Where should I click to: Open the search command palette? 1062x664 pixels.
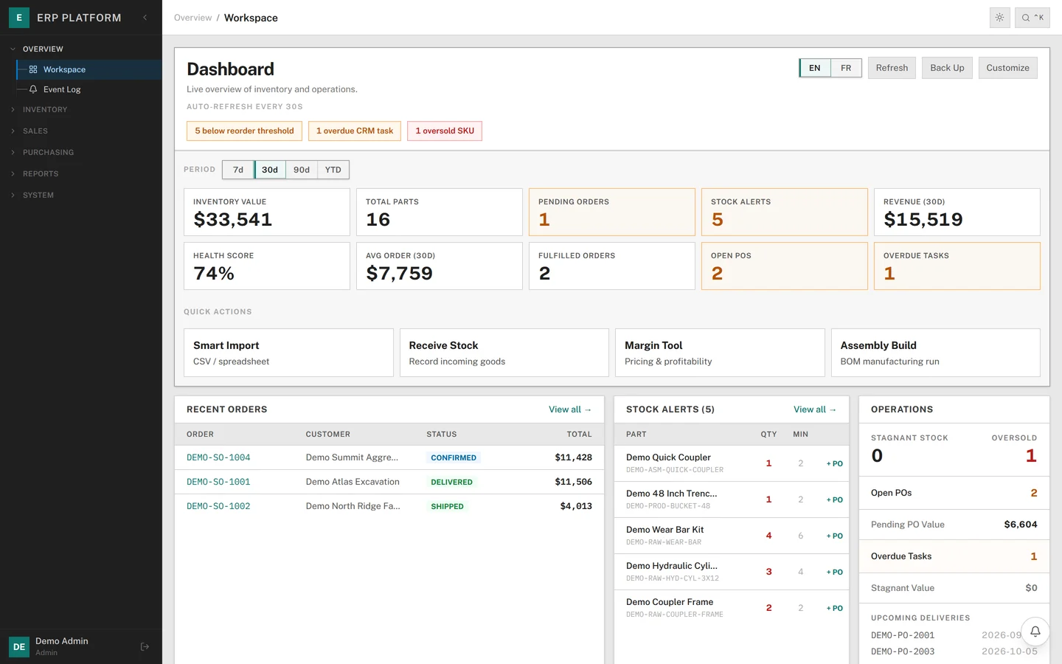(1032, 18)
